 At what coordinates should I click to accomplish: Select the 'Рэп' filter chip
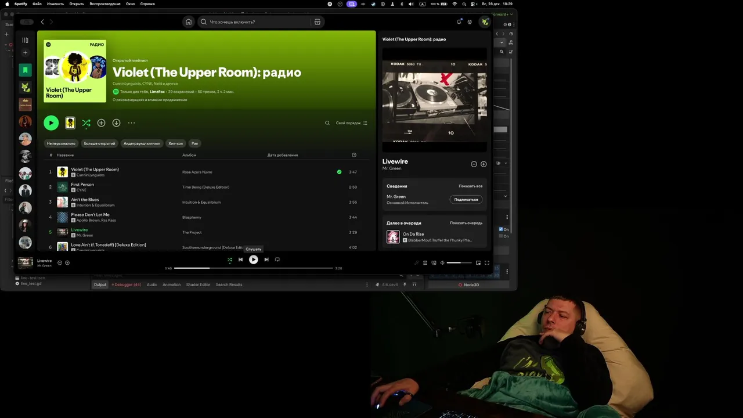(x=194, y=143)
